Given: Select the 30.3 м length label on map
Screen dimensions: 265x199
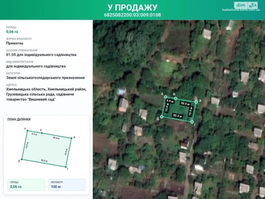Looking at the screenshot, I should click(x=177, y=116).
